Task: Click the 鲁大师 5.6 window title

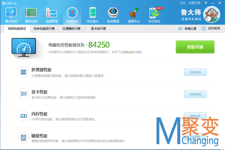Action: pos(9,3)
